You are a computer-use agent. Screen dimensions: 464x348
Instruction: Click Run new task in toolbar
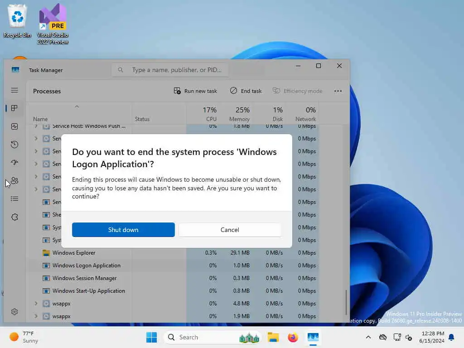(195, 91)
